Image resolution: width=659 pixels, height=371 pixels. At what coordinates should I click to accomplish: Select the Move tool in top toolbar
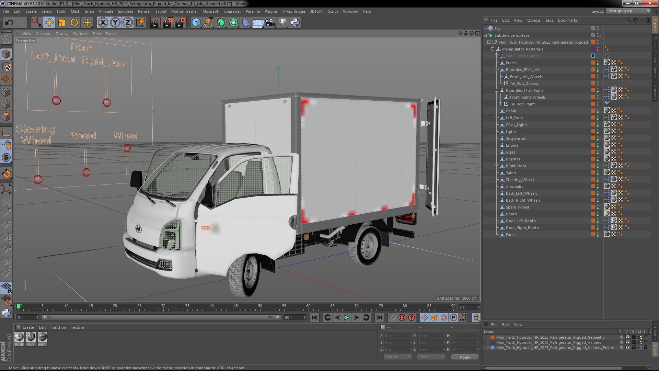[49, 23]
